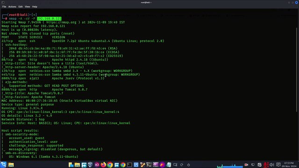Click the highlighted IP 192.168.0.121 in the command

coord(49,19)
